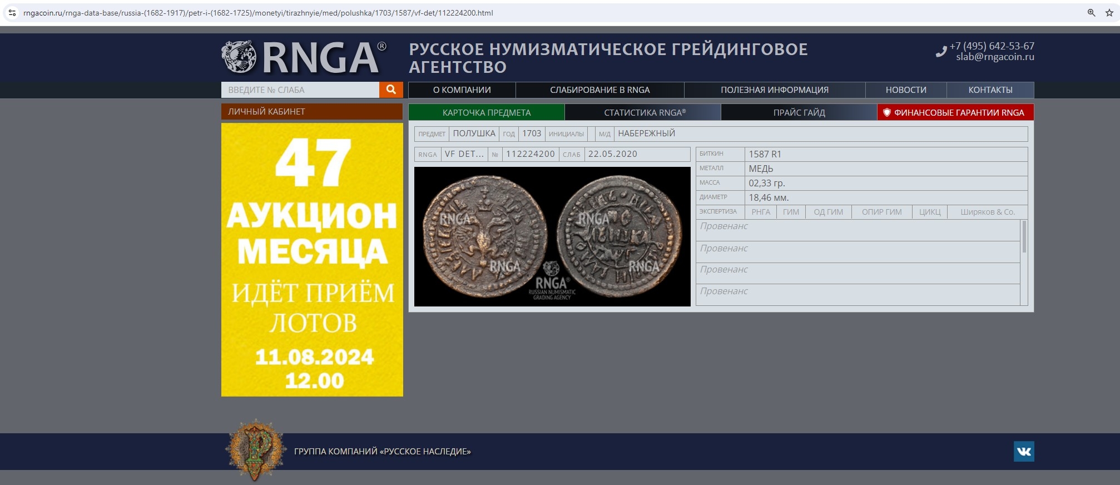Viewport: 1120px width, 485px height.
Task: Click the provenance list scrollbar
Action: pyautogui.click(x=1024, y=237)
